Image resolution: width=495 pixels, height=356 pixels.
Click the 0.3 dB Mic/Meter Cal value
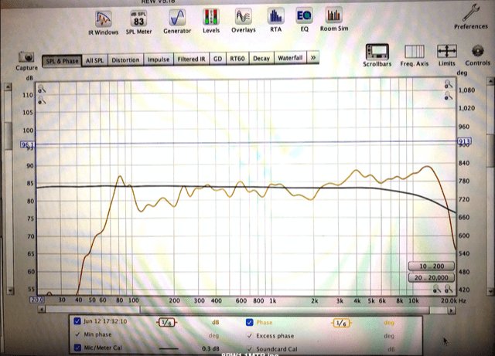tap(210, 348)
